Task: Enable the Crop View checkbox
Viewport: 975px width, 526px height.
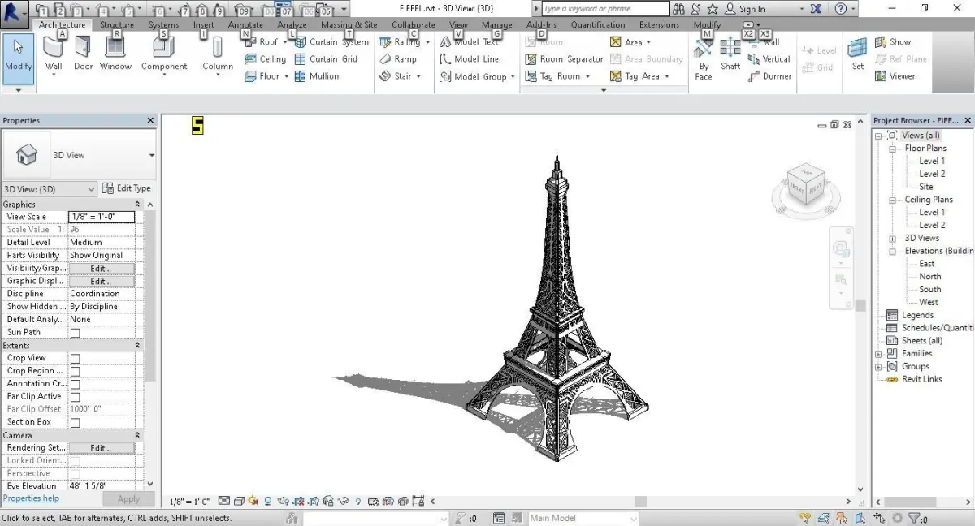Action: [75, 359]
